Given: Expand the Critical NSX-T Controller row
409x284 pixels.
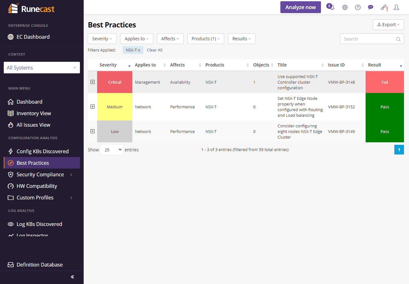Looking at the screenshot, I should pyautogui.click(x=92, y=82).
